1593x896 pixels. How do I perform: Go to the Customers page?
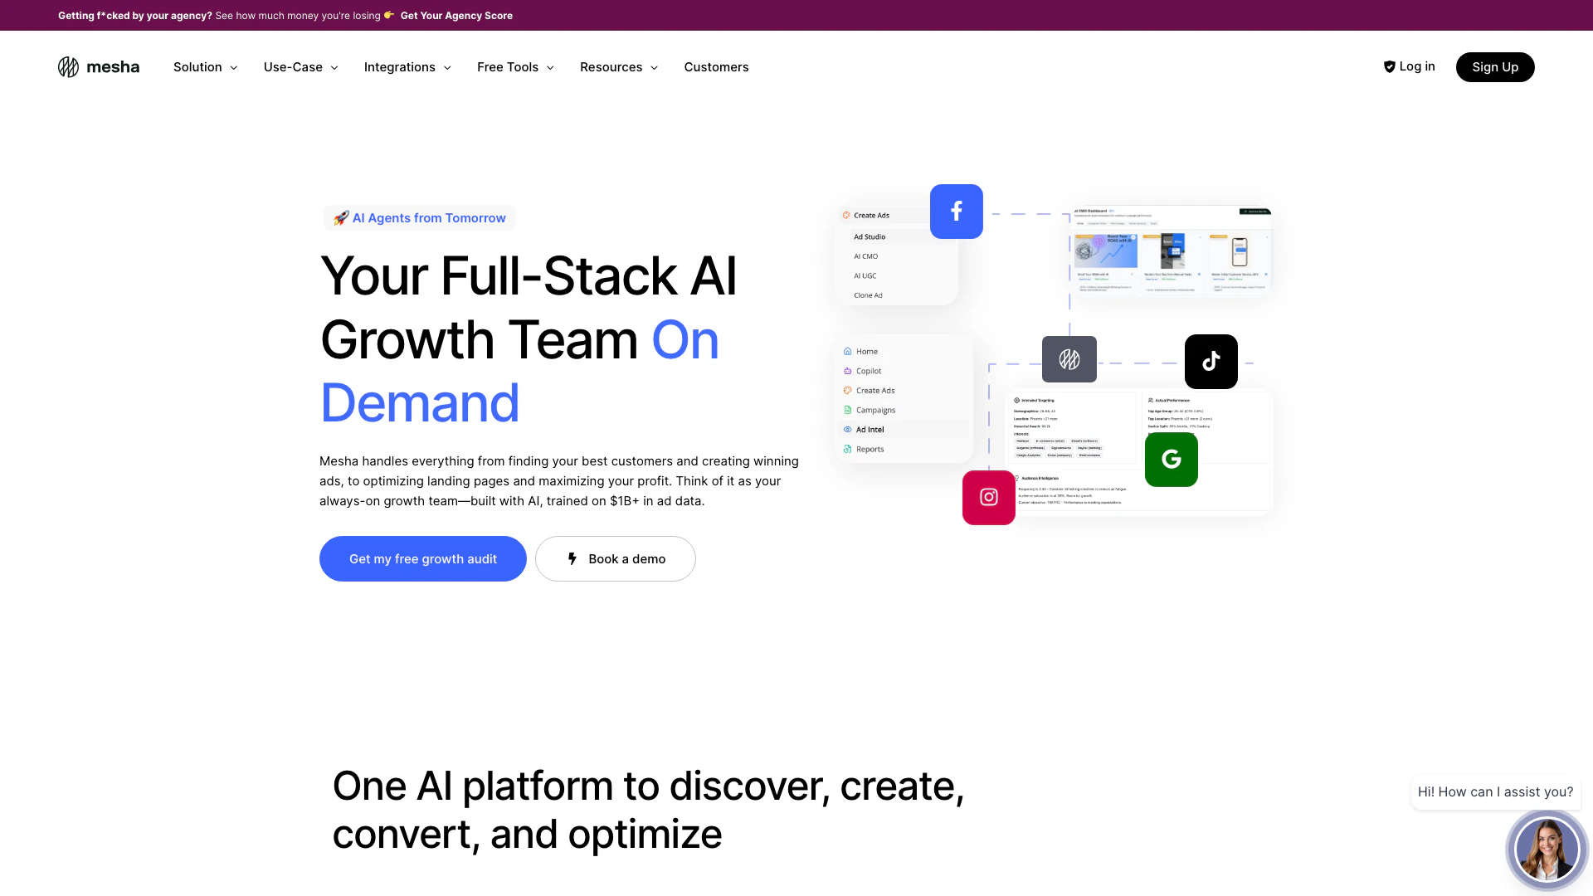coord(716,67)
